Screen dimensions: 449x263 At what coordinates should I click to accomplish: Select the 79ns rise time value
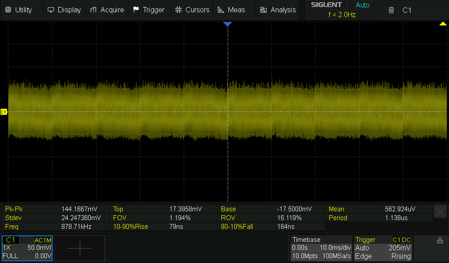(x=176, y=227)
